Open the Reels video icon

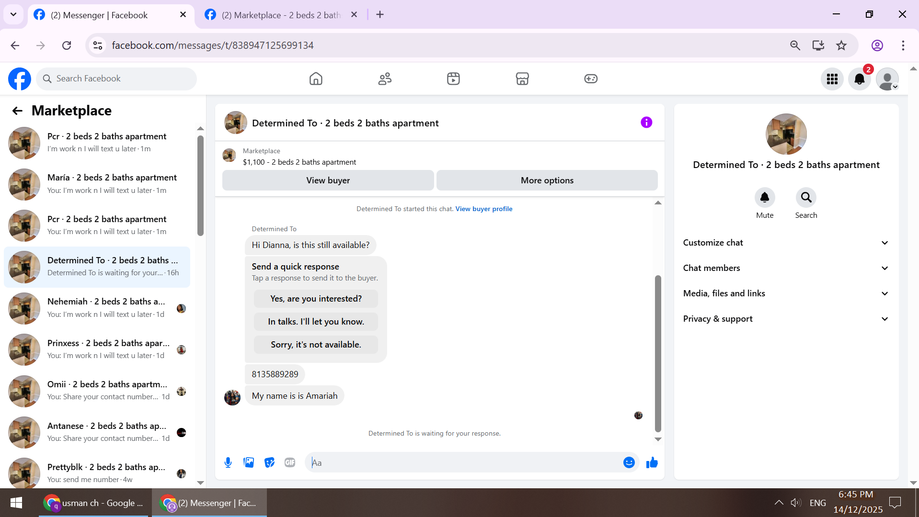pos(453,79)
